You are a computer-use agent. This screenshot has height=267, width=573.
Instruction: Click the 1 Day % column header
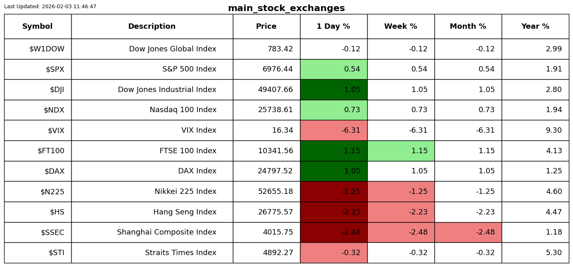pyautogui.click(x=333, y=26)
